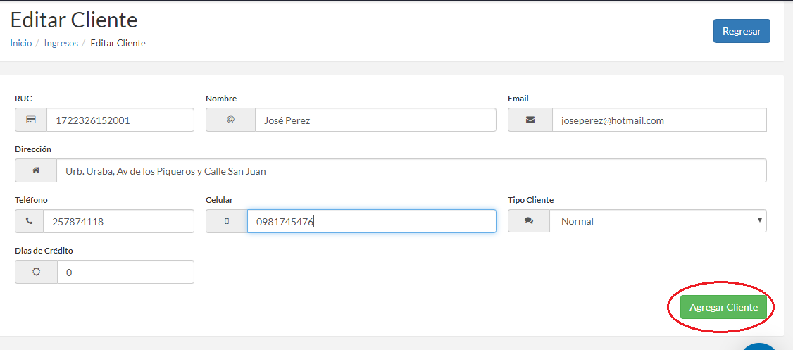The image size is (793, 350).
Task: Click the @ icon next to Nombre
Action: pyautogui.click(x=230, y=120)
